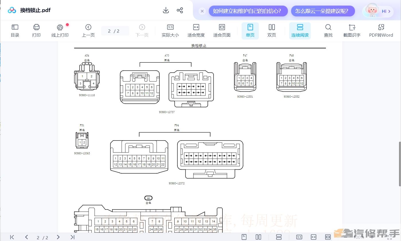This screenshot has width=401, height=241.
Task: Open 线上打印 online printing
Action: click(x=60, y=31)
